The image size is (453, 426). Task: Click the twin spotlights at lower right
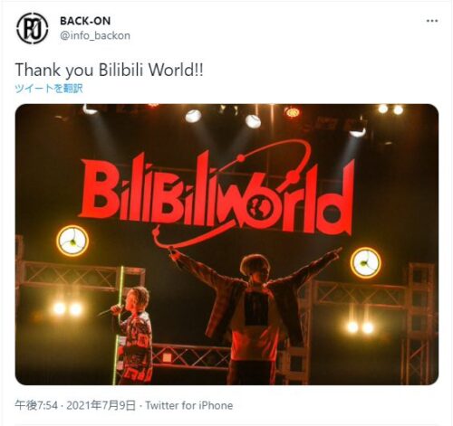360,327
